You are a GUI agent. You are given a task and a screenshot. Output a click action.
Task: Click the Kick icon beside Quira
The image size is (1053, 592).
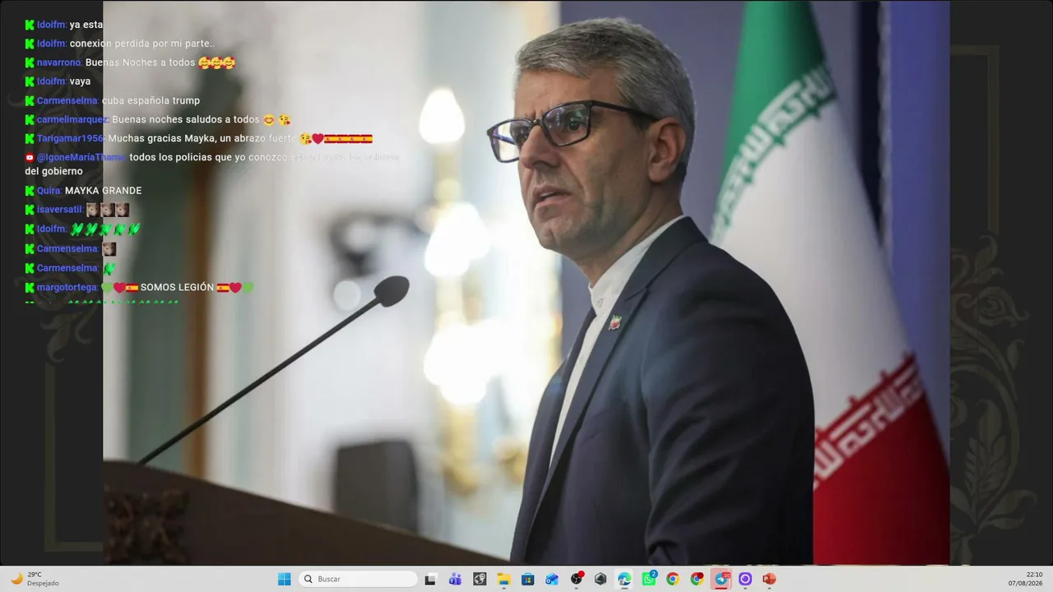pos(30,191)
